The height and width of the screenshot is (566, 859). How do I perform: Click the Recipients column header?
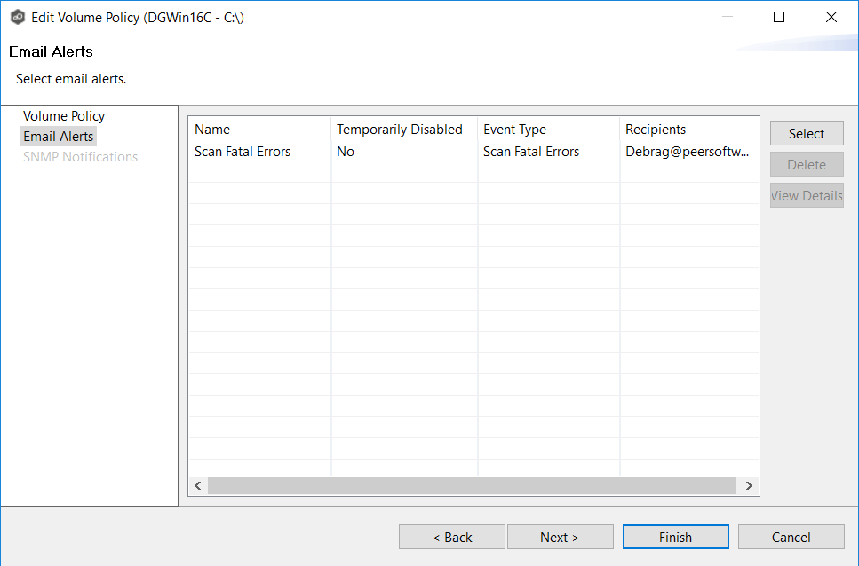tap(656, 130)
